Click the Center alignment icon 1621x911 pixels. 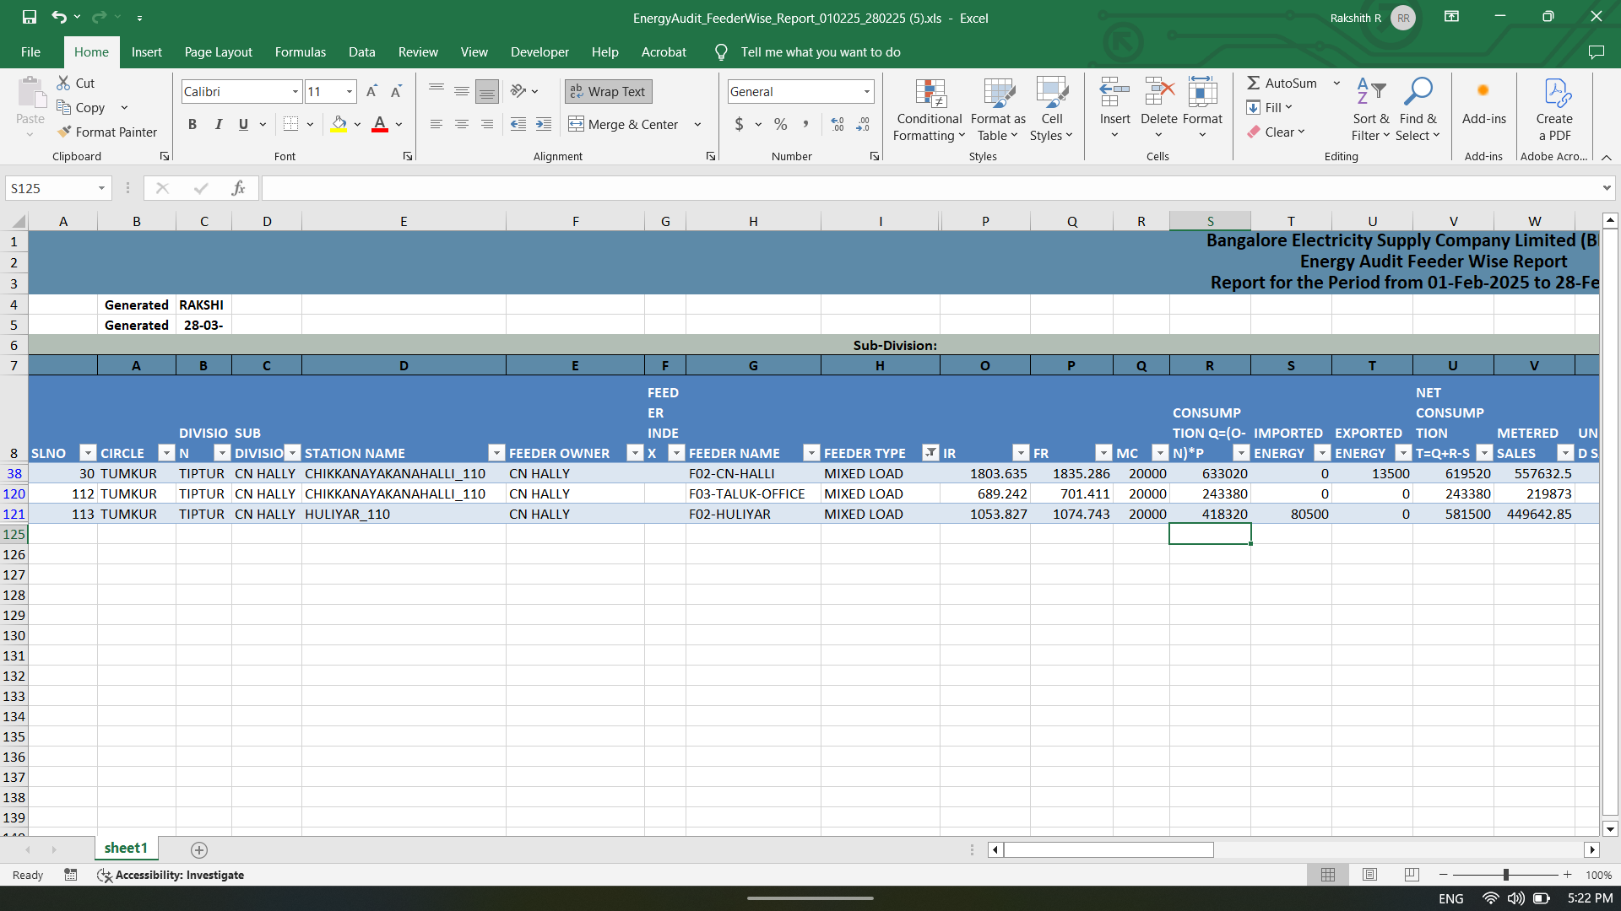point(462,124)
